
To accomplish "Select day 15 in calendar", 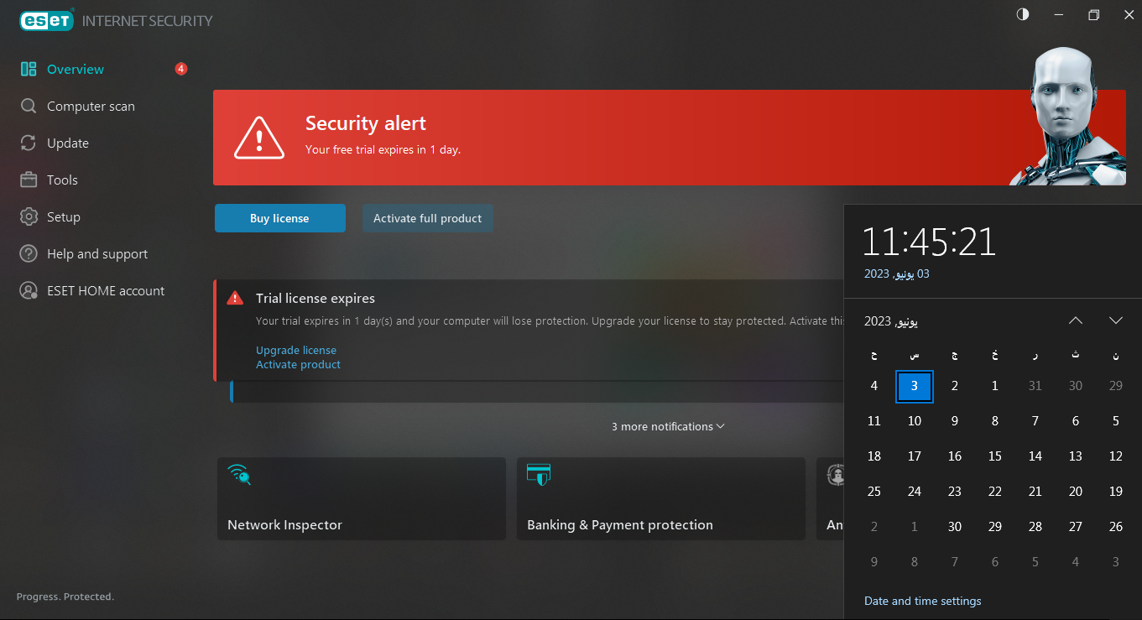I will tap(995, 456).
